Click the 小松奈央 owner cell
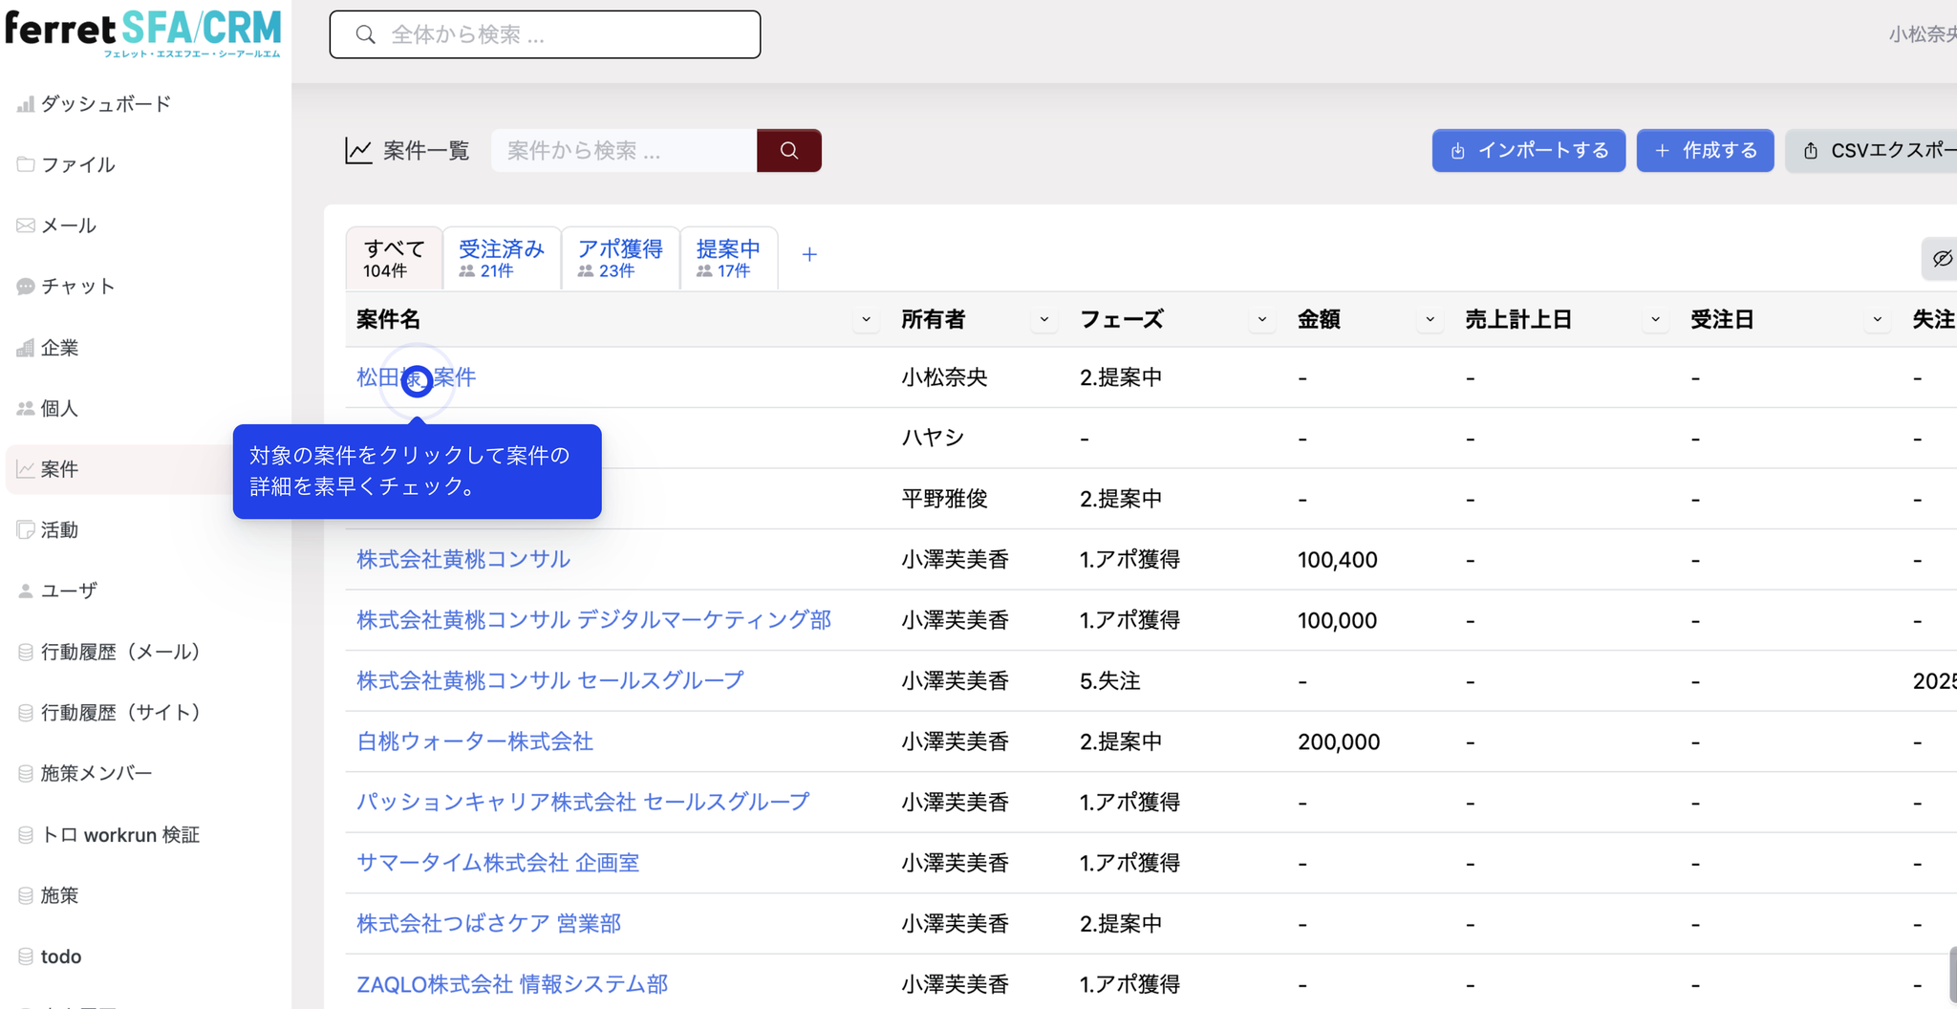 [x=944, y=377]
